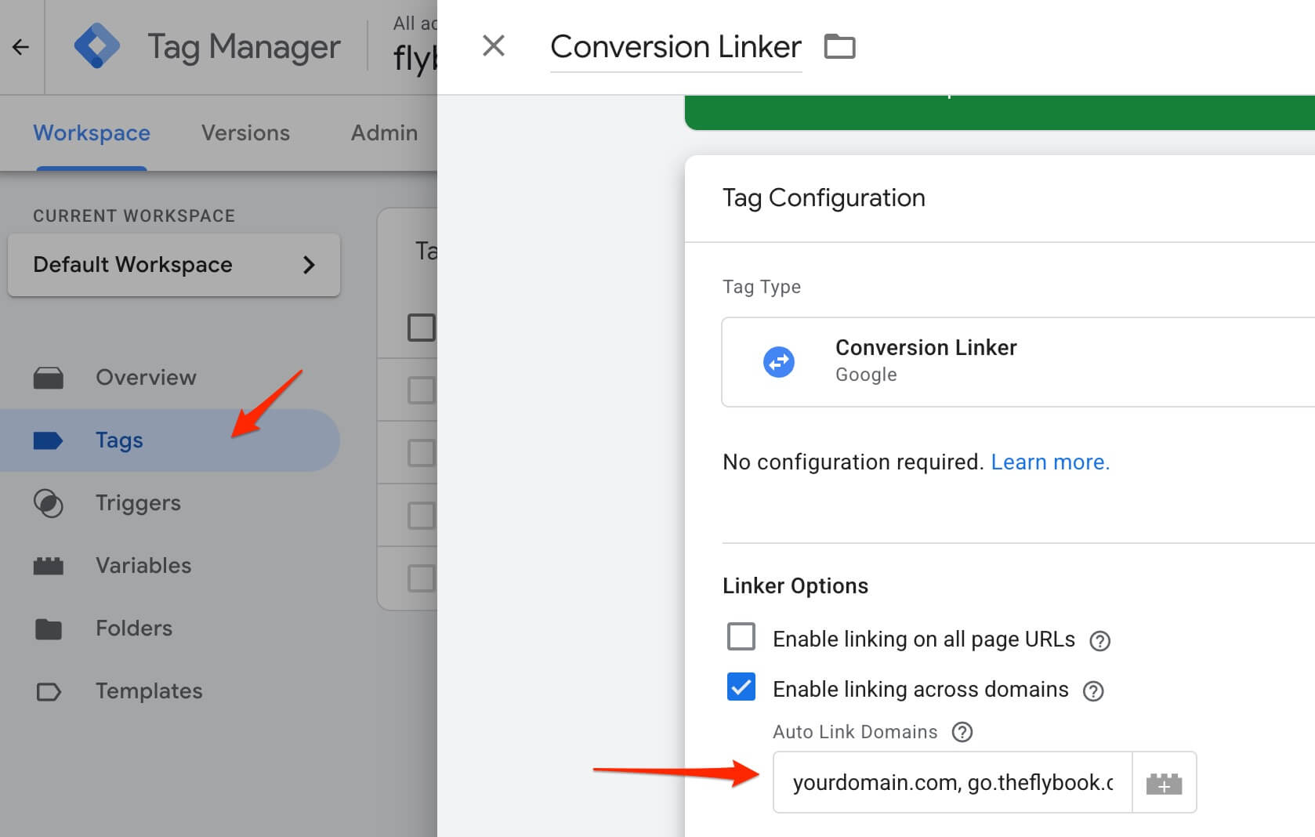Go to Variables in the sidebar
Viewport: 1315px width, 837px height.
pyautogui.click(x=143, y=566)
